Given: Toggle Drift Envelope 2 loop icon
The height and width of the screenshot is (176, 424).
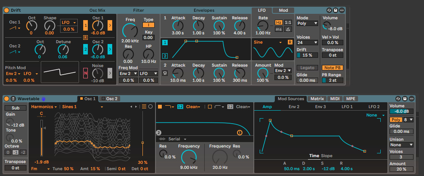Looking at the screenshot, I should tap(165, 73).
